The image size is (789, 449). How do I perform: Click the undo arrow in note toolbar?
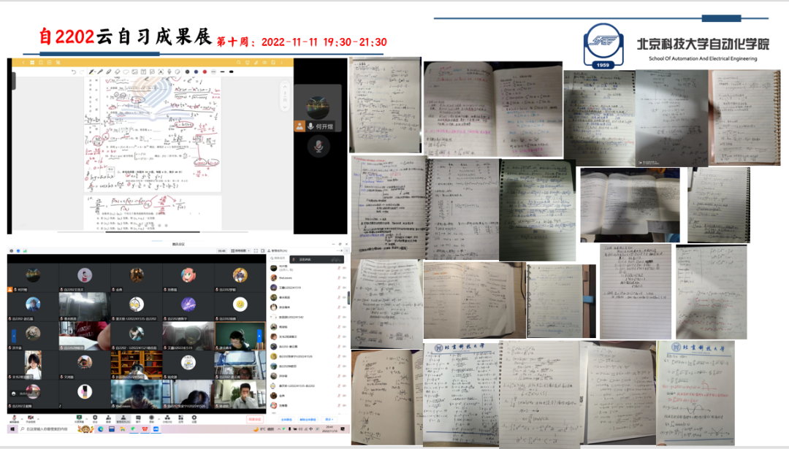click(x=73, y=72)
